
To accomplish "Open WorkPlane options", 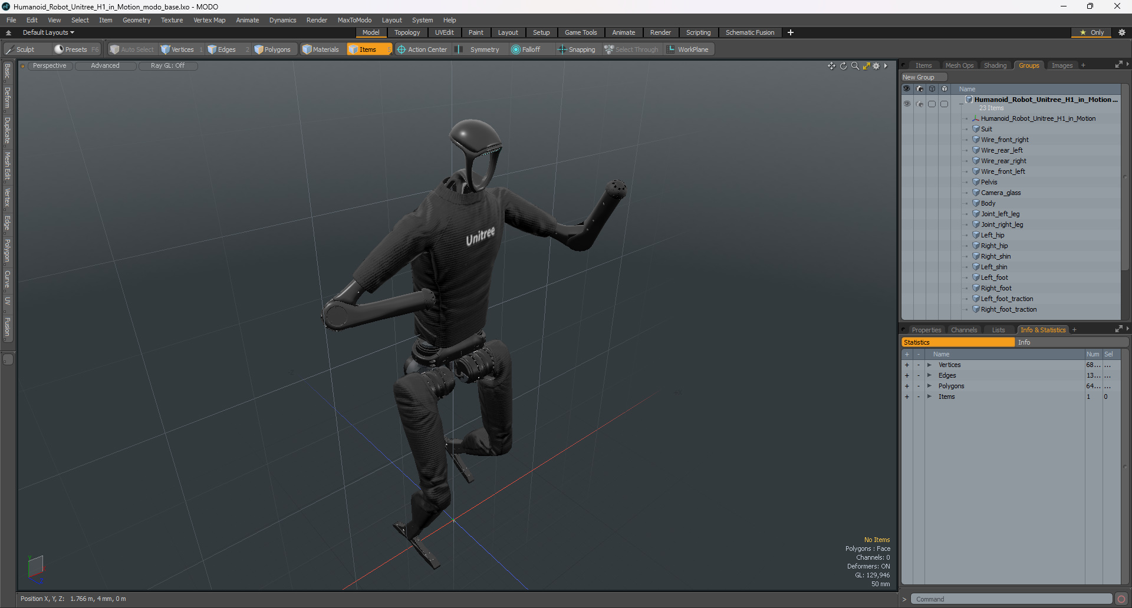I will 688,49.
